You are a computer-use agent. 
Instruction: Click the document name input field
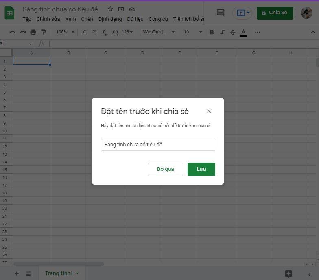tap(158, 144)
